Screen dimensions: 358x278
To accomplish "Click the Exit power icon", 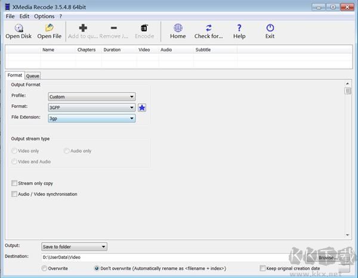I will point(270,28).
